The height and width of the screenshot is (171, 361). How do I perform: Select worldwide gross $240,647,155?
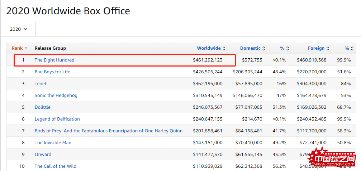click(x=208, y=119)
